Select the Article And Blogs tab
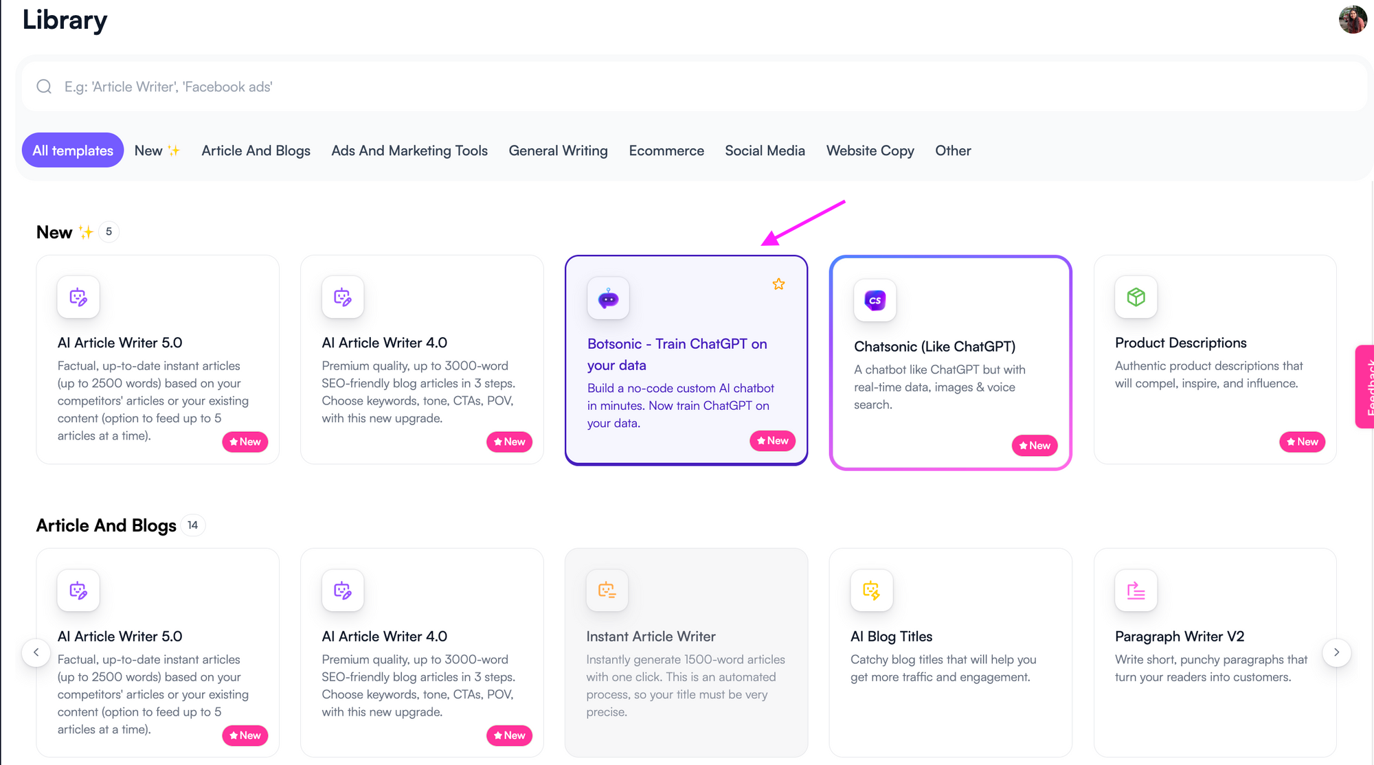The width and height of the screenshot is (1374, 765). tap(254, 150)
